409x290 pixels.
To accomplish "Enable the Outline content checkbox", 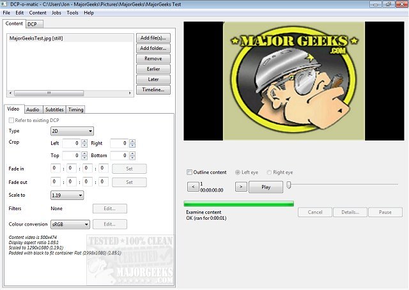I will click(x=189, y=172).
